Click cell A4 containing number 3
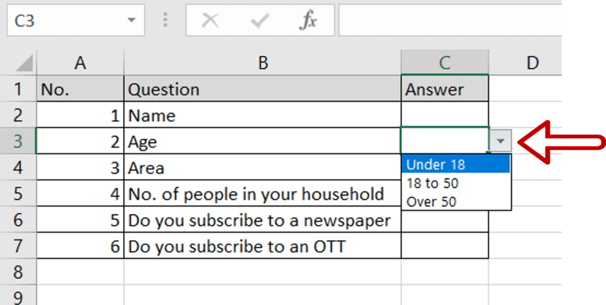The width and height of the screenshot is (606, 305). 80,167
